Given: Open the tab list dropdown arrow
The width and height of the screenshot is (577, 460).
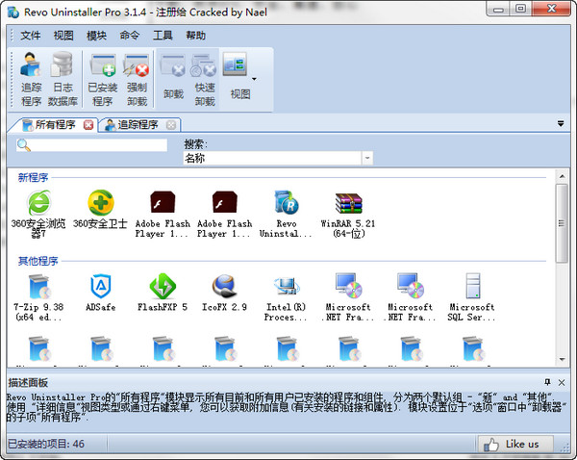Looking at the screenshot, I should point(561,124).
